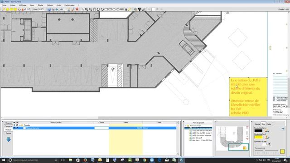The image size is (290, 163).
Task: Choose the closed polygon area tool
Action: (98, 9)
